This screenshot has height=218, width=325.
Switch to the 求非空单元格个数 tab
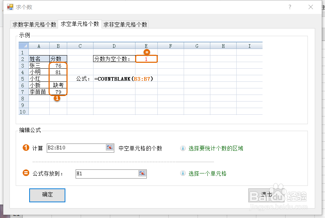tap(125, 24)
